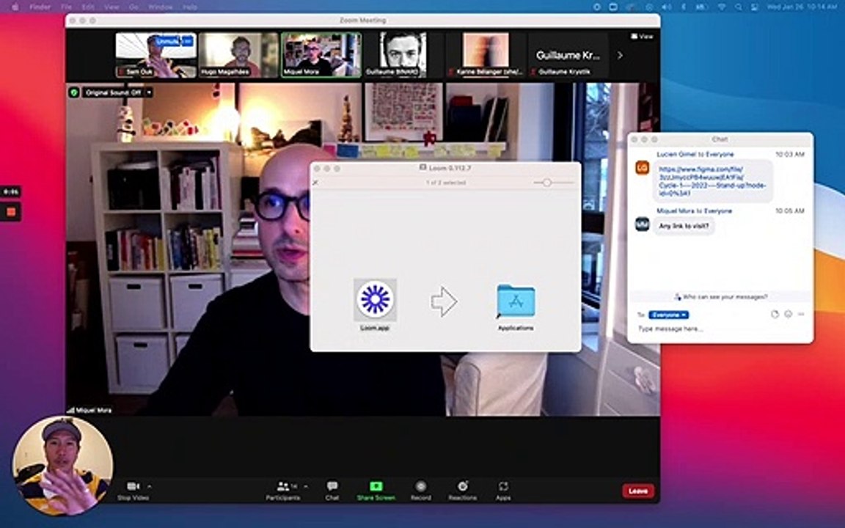
Task: Open the emoji picker in chat
Action: pyautogui.click(x=789, y=314)
